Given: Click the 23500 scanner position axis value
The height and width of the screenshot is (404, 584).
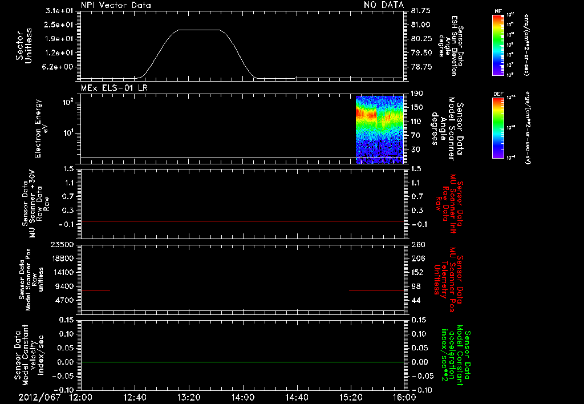Looking at the screenshot, I should pyautogui.click(x=62, y=244).
